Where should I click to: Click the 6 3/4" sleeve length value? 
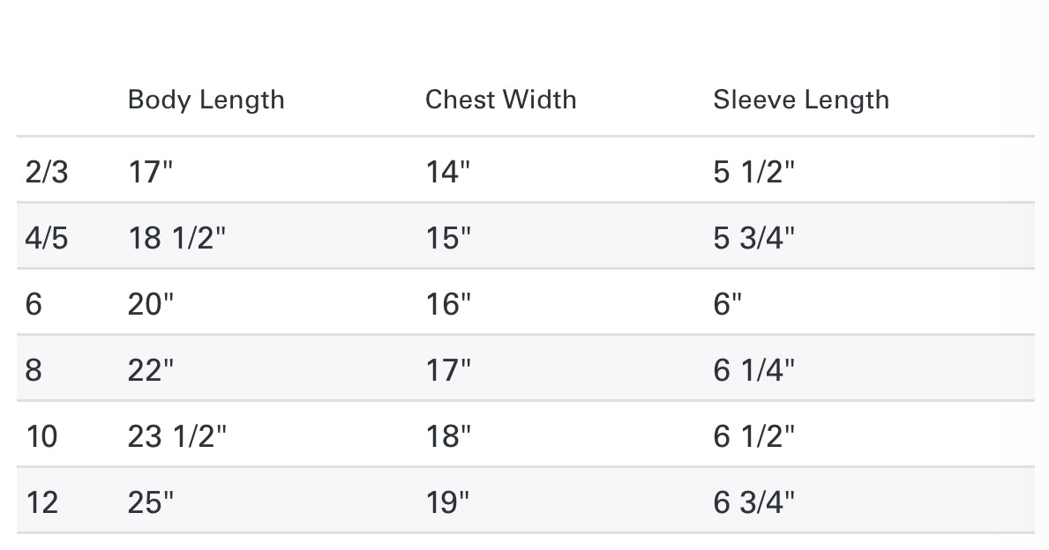click(x=754, y=502)
